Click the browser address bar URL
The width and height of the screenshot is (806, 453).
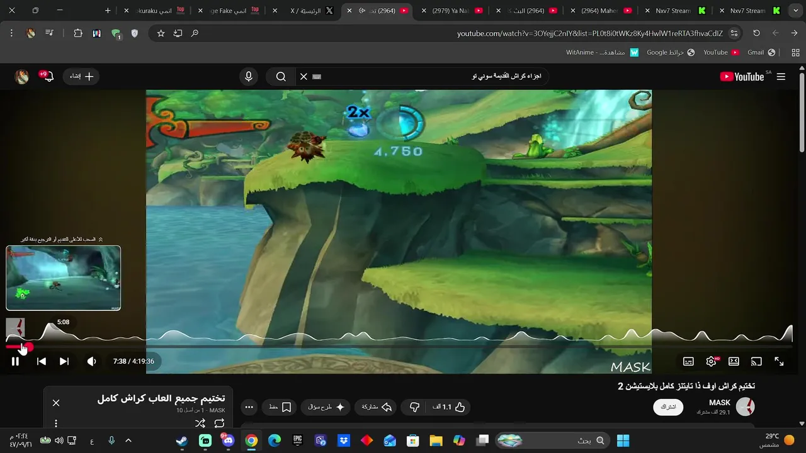[x=589, y=33]
